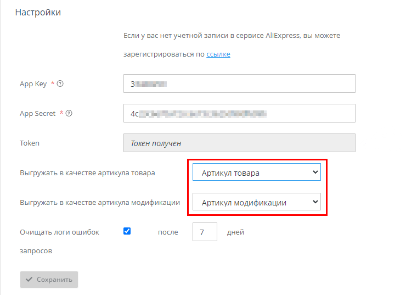Click the help icon beside App Secret
The image size is (406, 295).
tap(69, 114)
